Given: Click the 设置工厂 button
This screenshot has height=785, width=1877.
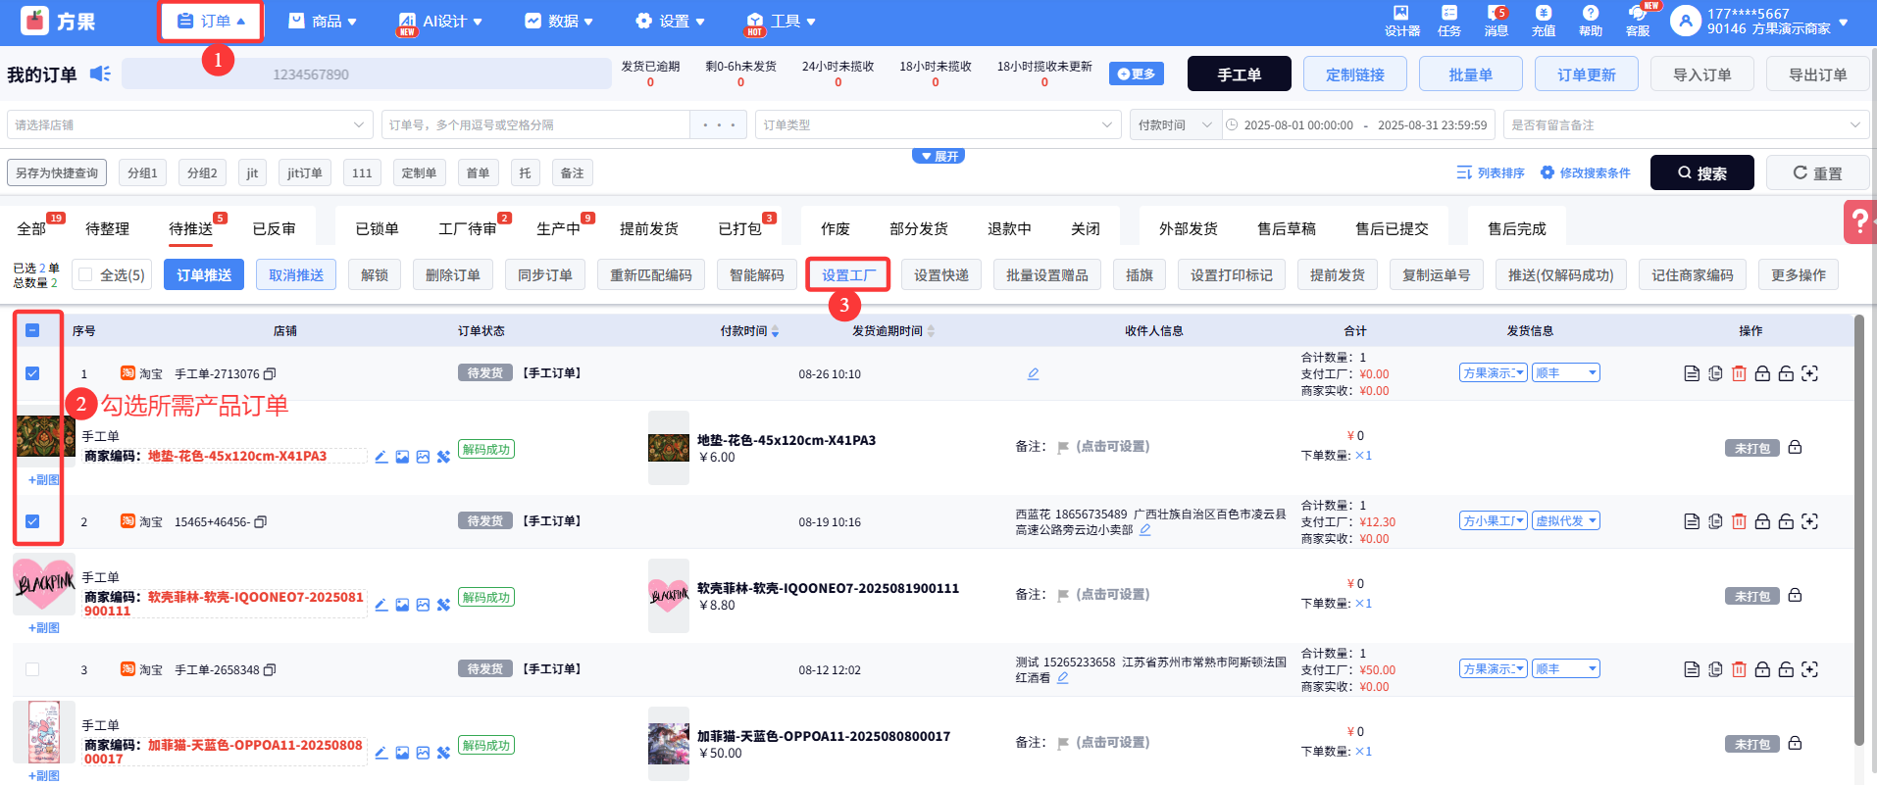Looking at the screenshot, I should tap(847, 275).
